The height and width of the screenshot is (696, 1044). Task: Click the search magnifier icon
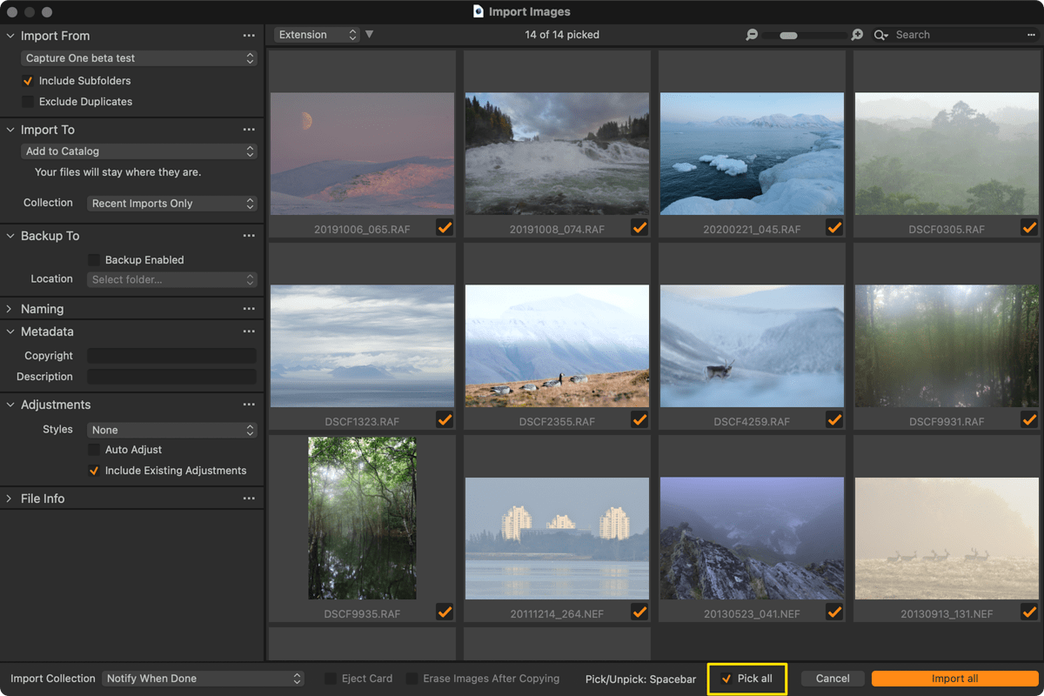881,35
